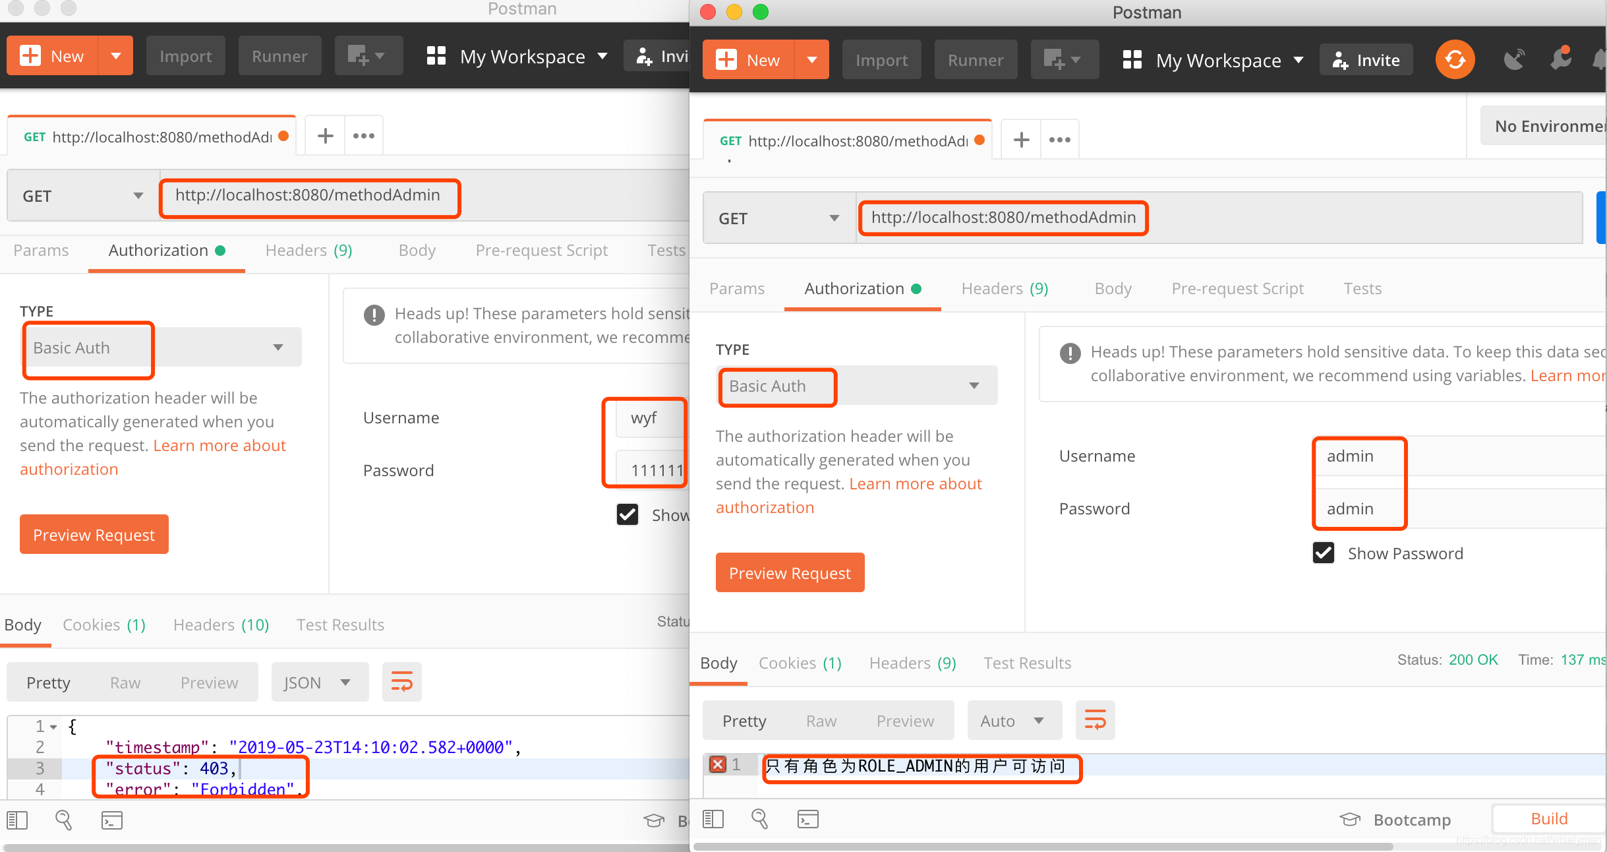
Task: Click the horizontal scrollbar in right window
Action: (1043, 846)
